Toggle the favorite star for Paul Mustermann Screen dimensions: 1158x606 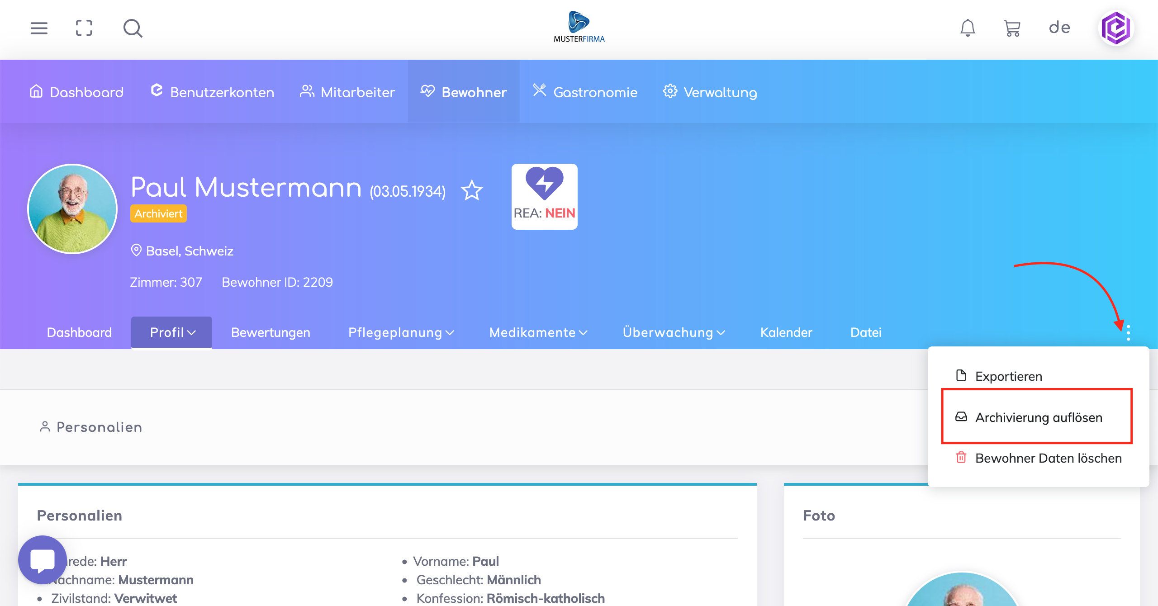(472, 190)
